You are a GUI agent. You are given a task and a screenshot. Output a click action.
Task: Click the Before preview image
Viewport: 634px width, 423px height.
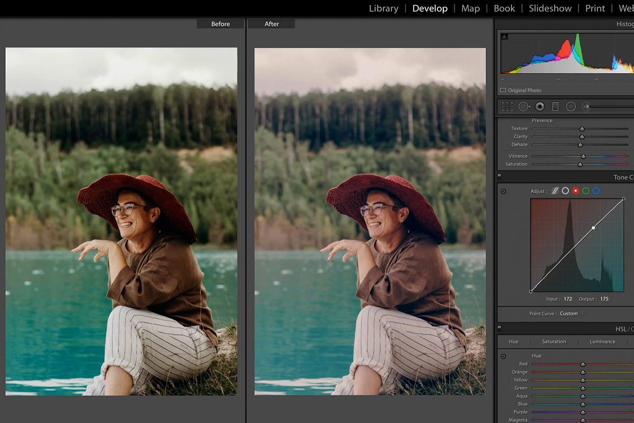point(122,221)
